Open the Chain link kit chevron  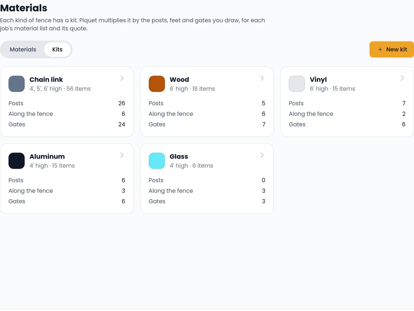click(122, 78)
